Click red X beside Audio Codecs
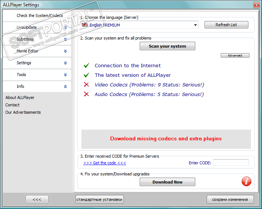 [86, 94]
